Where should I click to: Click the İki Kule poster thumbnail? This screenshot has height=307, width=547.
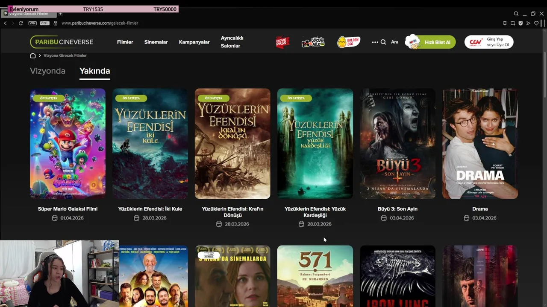point(150,144)
